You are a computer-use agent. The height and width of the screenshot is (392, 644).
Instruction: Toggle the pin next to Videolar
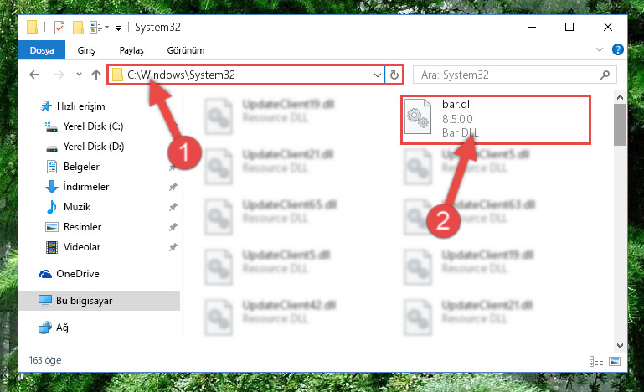[x=173, y=247]
